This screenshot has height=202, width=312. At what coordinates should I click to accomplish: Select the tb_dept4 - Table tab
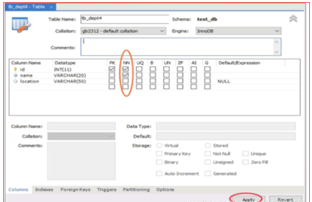point(30,7)
